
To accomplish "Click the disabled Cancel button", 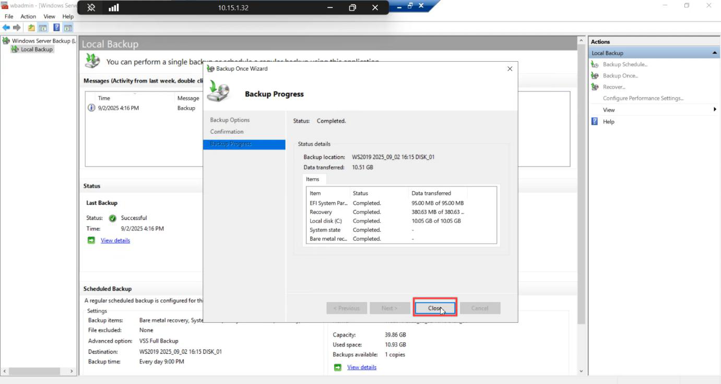I will coord(480,308).
